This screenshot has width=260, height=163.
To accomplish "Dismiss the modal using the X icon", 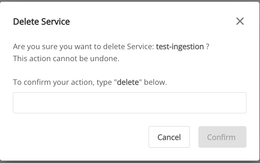I will click(x=240, y=21).
